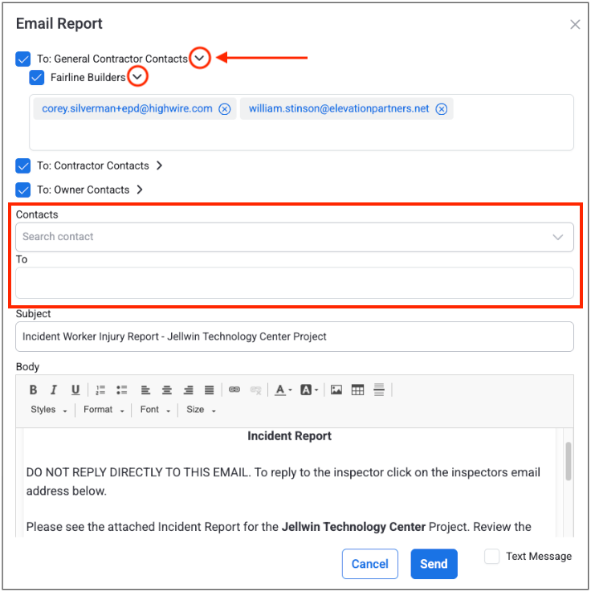The image size is (591, 592).
Task: Remove corey.silverman email recipient
Action: coord(225,109)
